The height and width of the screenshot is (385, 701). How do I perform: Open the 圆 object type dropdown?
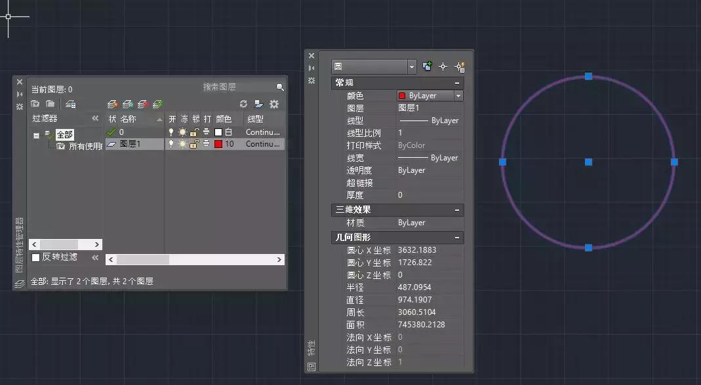click(x=411, y=66)
